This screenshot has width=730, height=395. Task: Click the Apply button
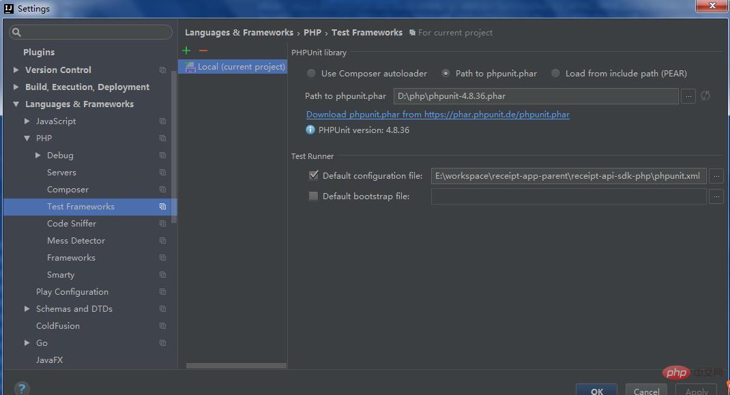[x=697, y=391]
